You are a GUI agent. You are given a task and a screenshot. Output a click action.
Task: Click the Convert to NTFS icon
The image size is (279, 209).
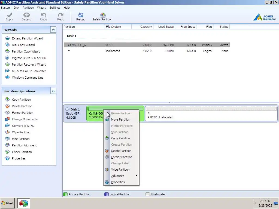coord(7,125)
